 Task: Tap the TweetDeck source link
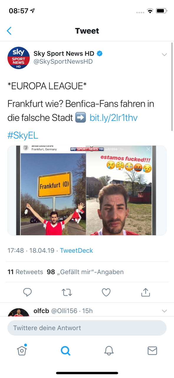click(x=77, y=250)
